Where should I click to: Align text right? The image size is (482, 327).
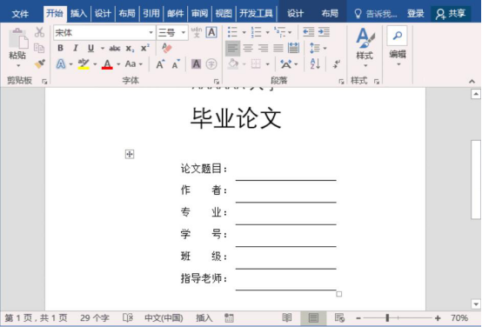tap(263, 48)
